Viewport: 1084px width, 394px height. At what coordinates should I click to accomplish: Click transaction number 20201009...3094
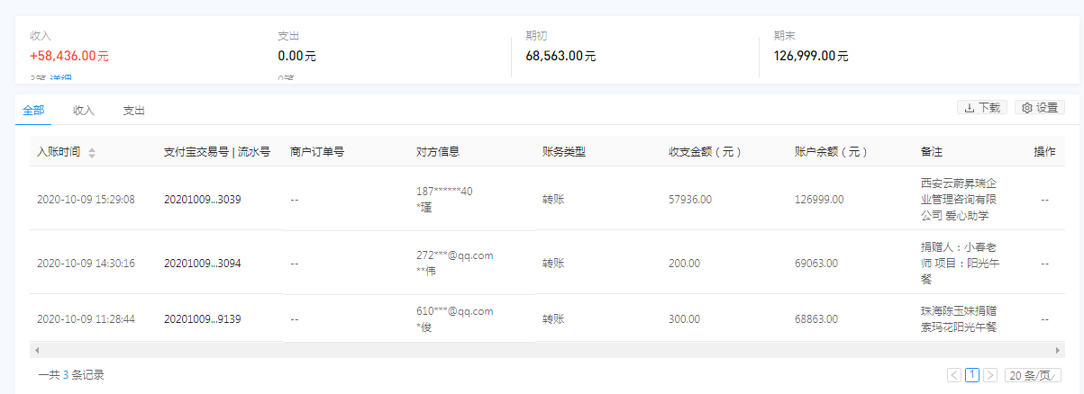coord(202,264)
